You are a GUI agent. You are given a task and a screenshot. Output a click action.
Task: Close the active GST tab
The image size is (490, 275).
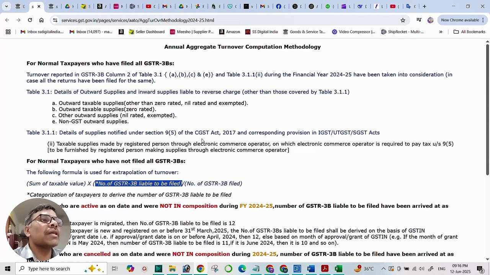pos(39,6)
